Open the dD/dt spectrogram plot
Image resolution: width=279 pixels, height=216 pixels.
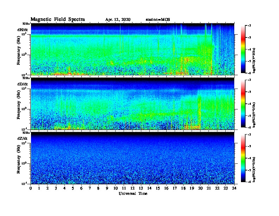133,103
